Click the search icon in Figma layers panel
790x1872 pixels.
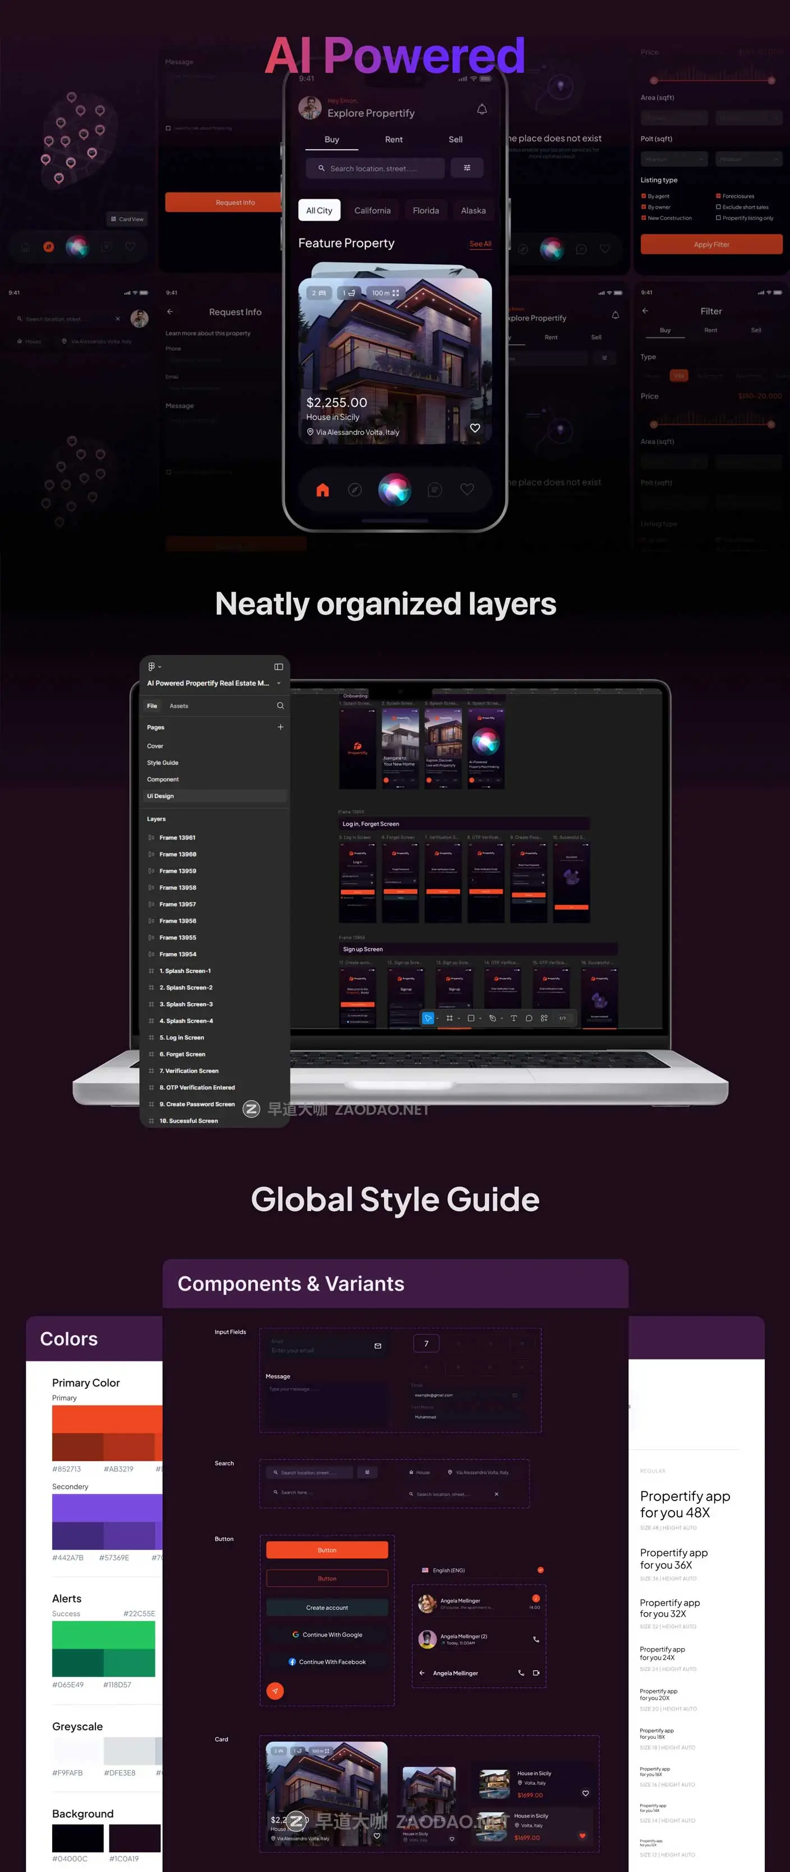pos(281,706)
